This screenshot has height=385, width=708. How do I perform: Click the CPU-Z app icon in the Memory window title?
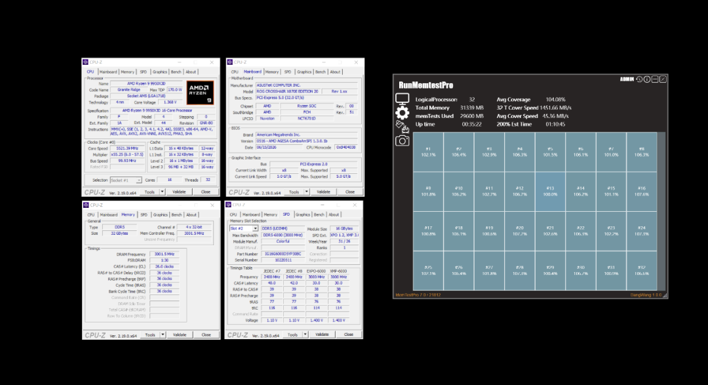click(x=86, y=205)
